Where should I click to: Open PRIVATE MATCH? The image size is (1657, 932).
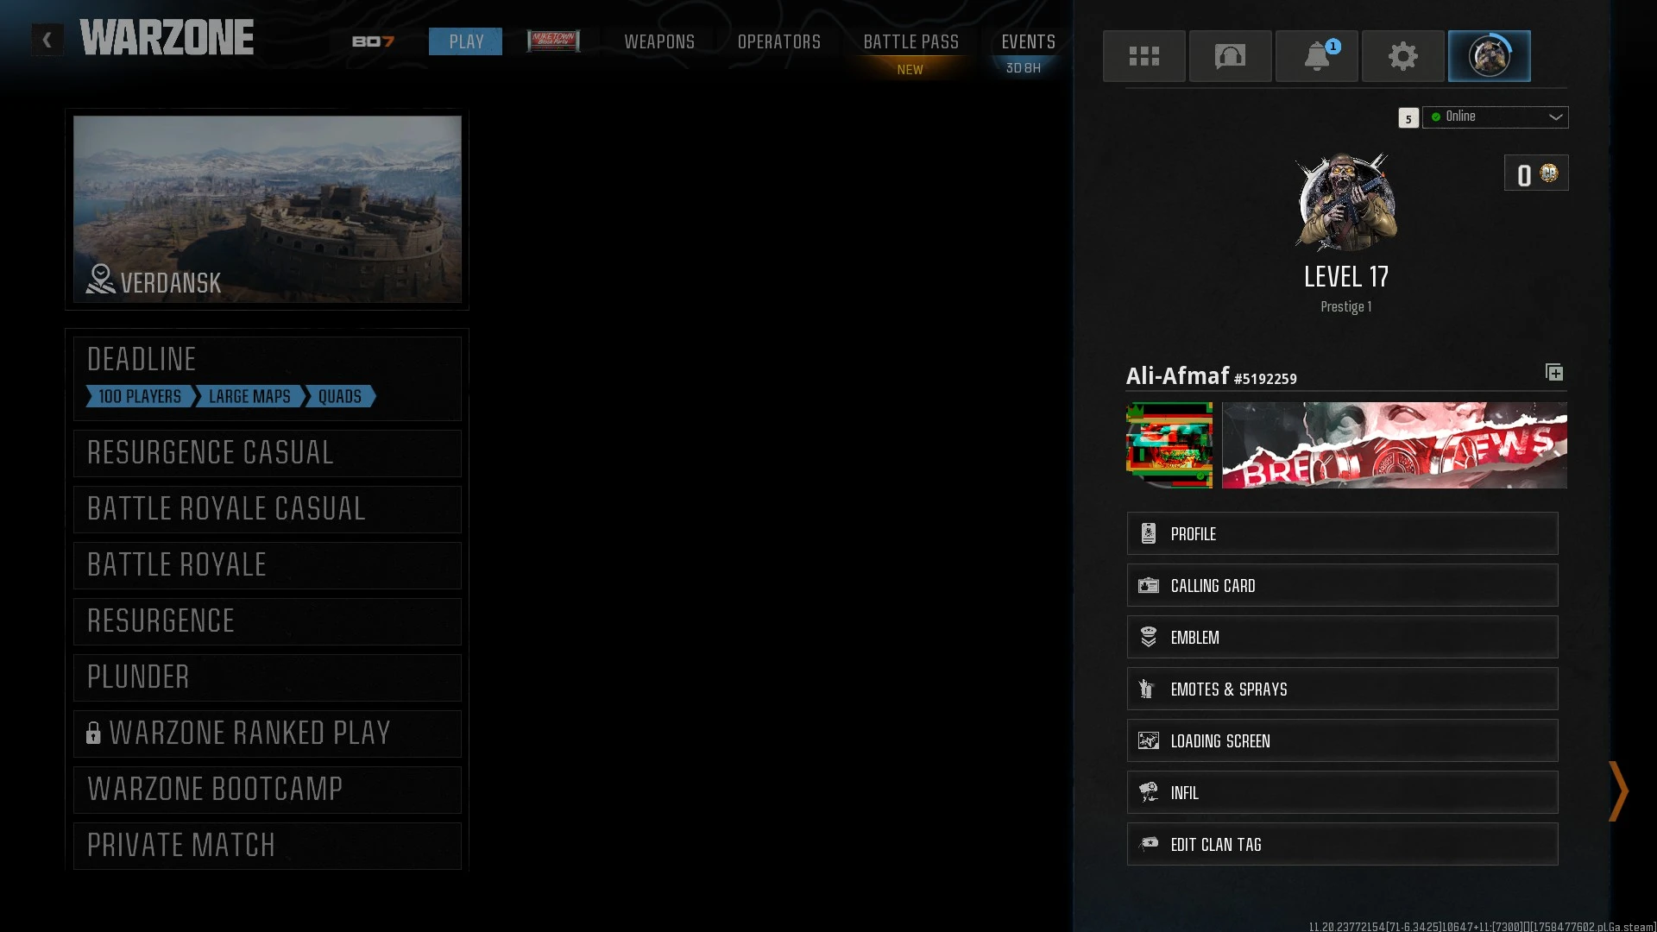point(268,846)
